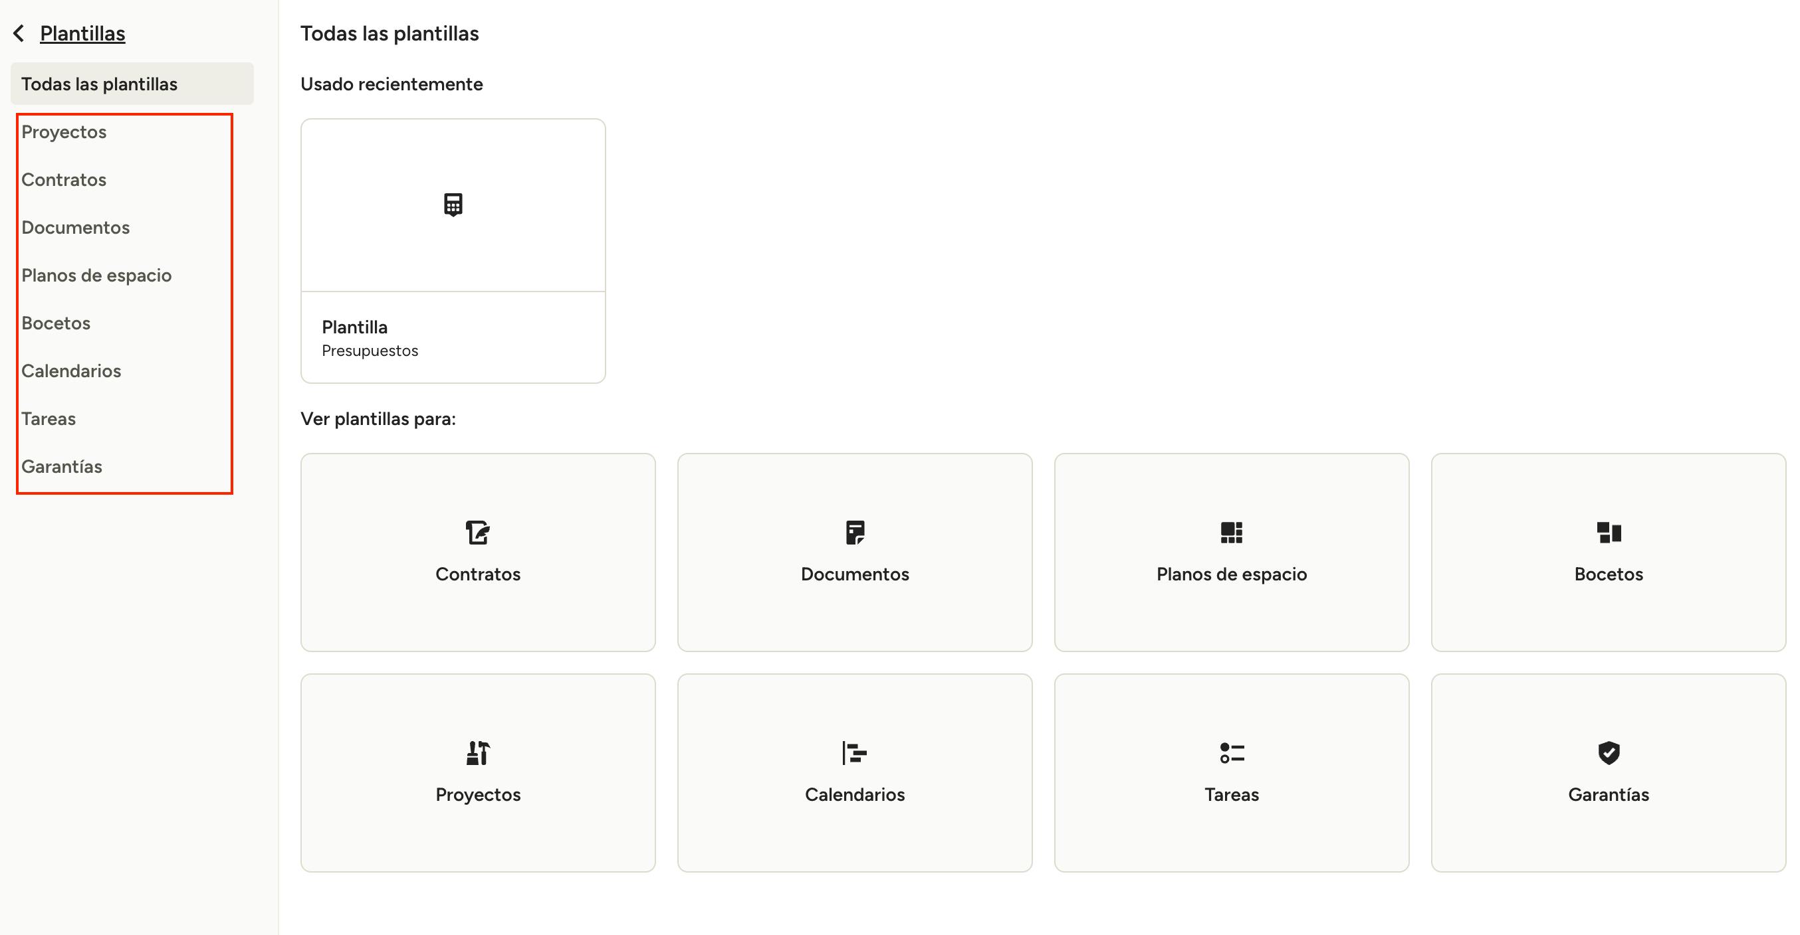This screenshot has height=935, width=1800.
Task: Click the calculator icon in recent template
Action: click(453, 205)
